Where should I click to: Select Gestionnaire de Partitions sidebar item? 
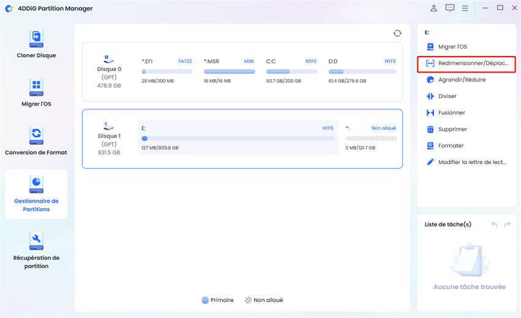coord(36,194)
